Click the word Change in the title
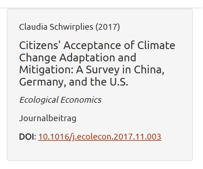This screenshot has width=203, height=169. coord(38,58)
